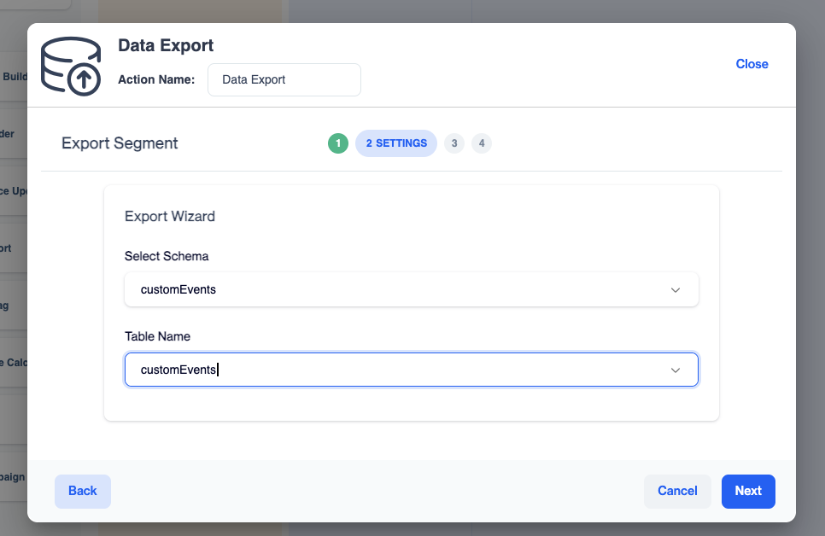The height and width of the screenshot is (536, 825).
Task: Close the Data Export dialog
Action: 752,64
